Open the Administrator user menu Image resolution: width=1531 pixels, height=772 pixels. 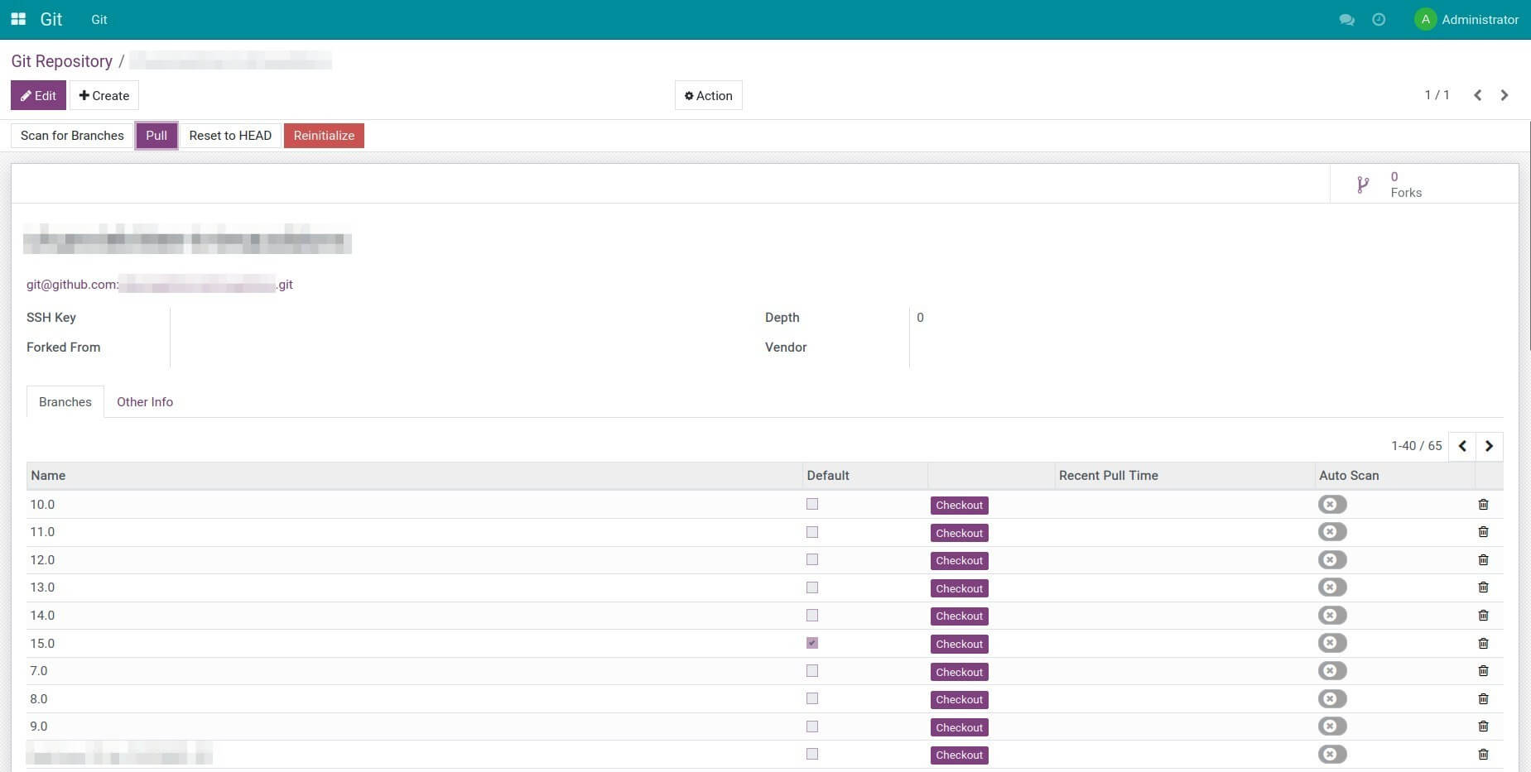pos(1466,20)
